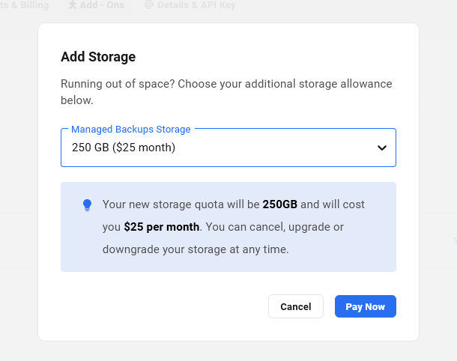Click 'Running out of space?' description text
The height and width of the screenshot is (361, 457).
pyautogui.click(x=226, y=92)
